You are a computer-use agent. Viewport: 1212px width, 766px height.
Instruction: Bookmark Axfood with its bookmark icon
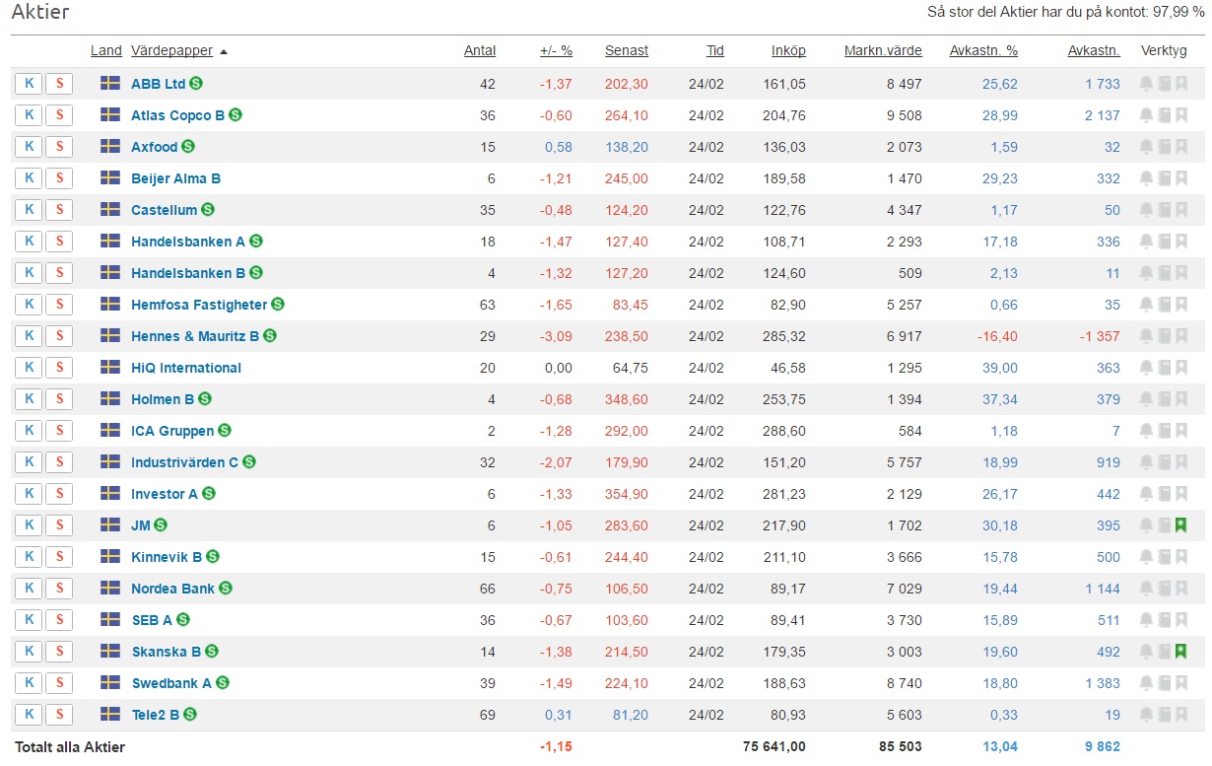(1180, 147)
